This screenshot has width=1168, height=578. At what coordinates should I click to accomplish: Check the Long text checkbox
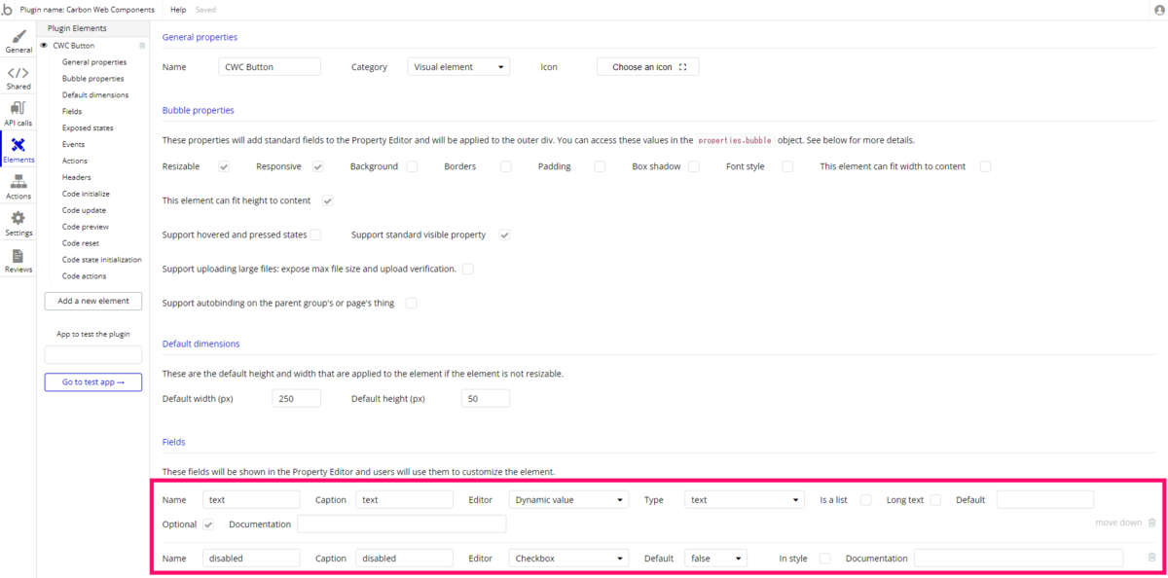click(x=935, y=500)
